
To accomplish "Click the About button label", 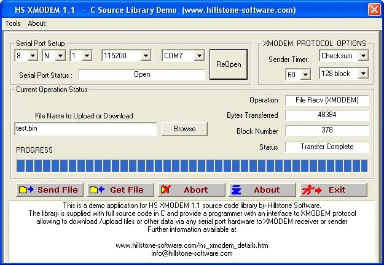I will [267, 190].
